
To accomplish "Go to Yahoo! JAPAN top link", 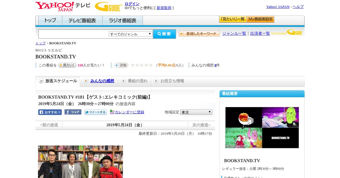I will point(278,7).
